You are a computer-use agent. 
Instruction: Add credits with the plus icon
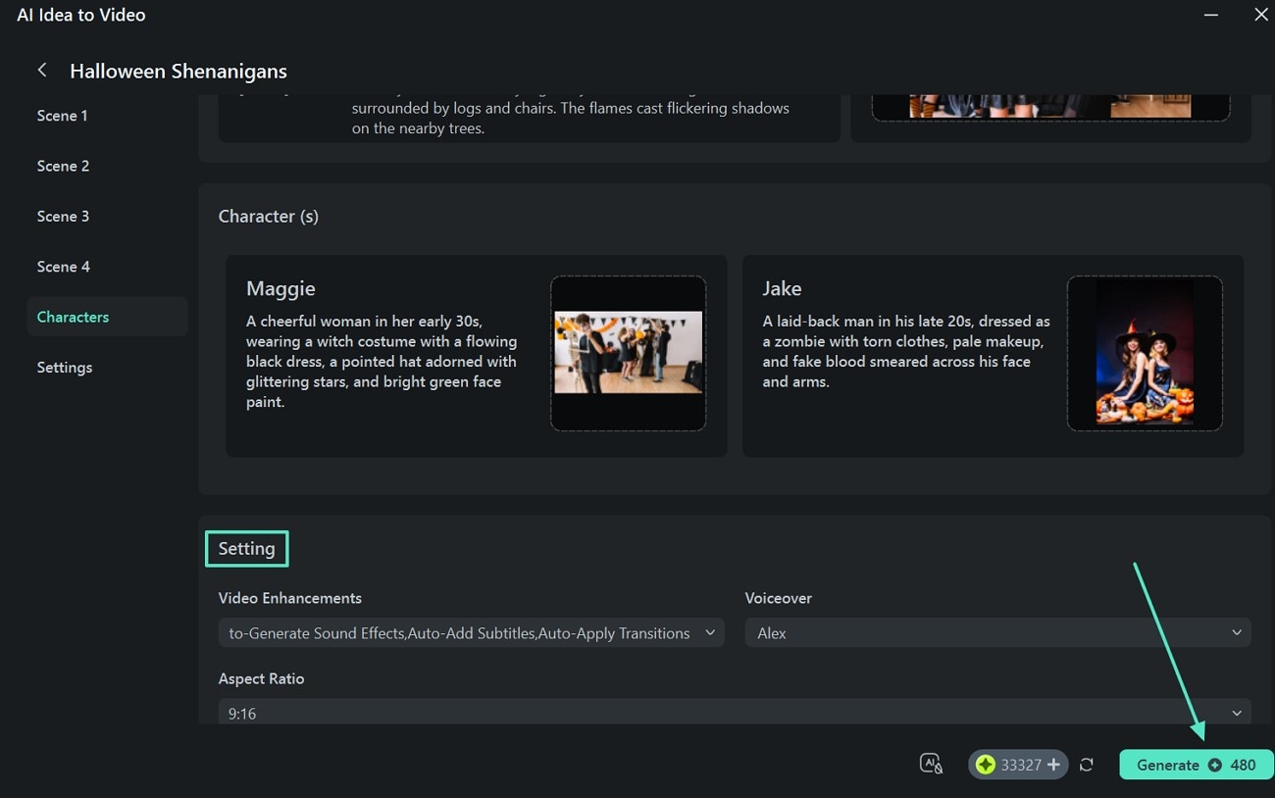tap(1053, 765)
